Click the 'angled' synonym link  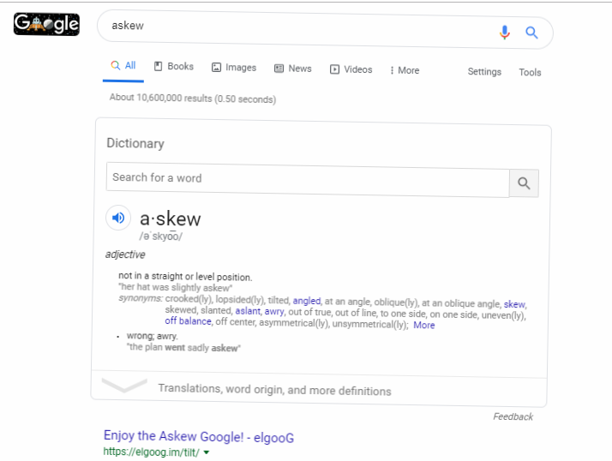tap(306, 302)
